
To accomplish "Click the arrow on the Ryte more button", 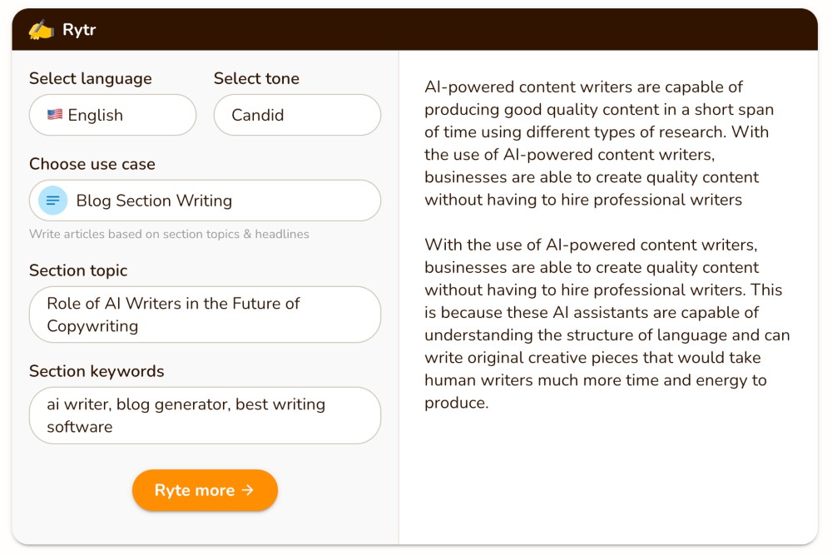I will [247, 490].
